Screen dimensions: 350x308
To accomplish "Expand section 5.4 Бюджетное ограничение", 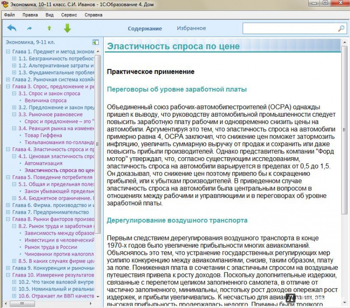I will 14,198.
